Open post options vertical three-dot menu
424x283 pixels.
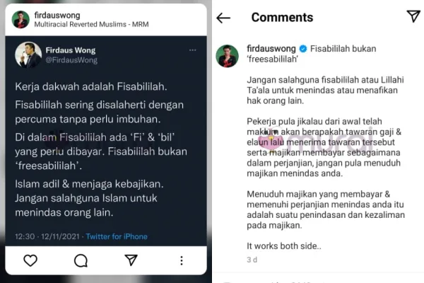pos(182,260)
